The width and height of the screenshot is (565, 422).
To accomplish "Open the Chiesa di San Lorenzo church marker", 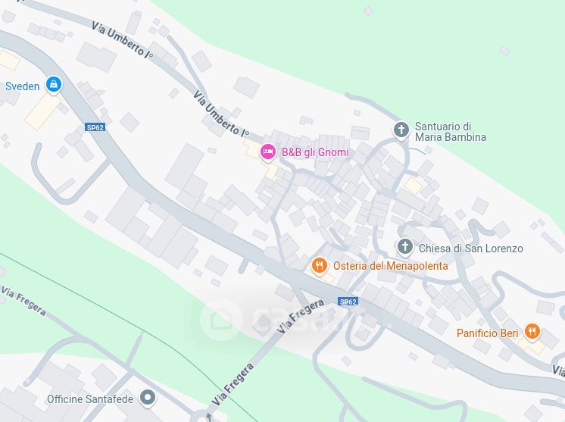I will 404,247.
